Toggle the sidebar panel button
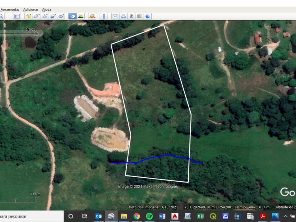The width and height of the screenshot is (296, 222). [x=17, y=16]
